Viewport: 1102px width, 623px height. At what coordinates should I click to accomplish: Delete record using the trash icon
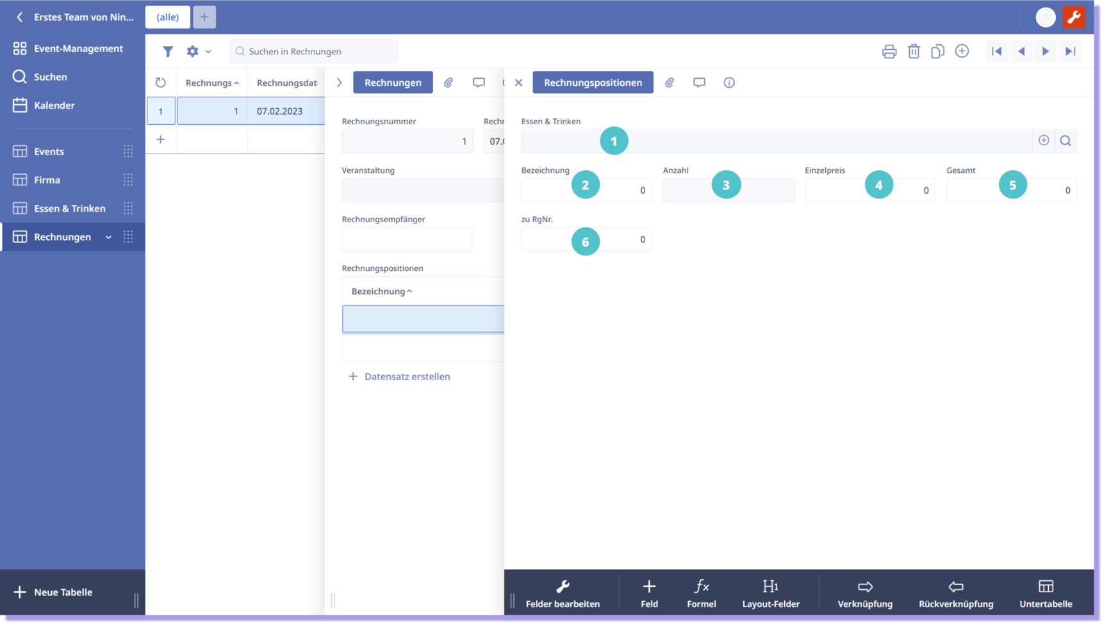(914, 52)
